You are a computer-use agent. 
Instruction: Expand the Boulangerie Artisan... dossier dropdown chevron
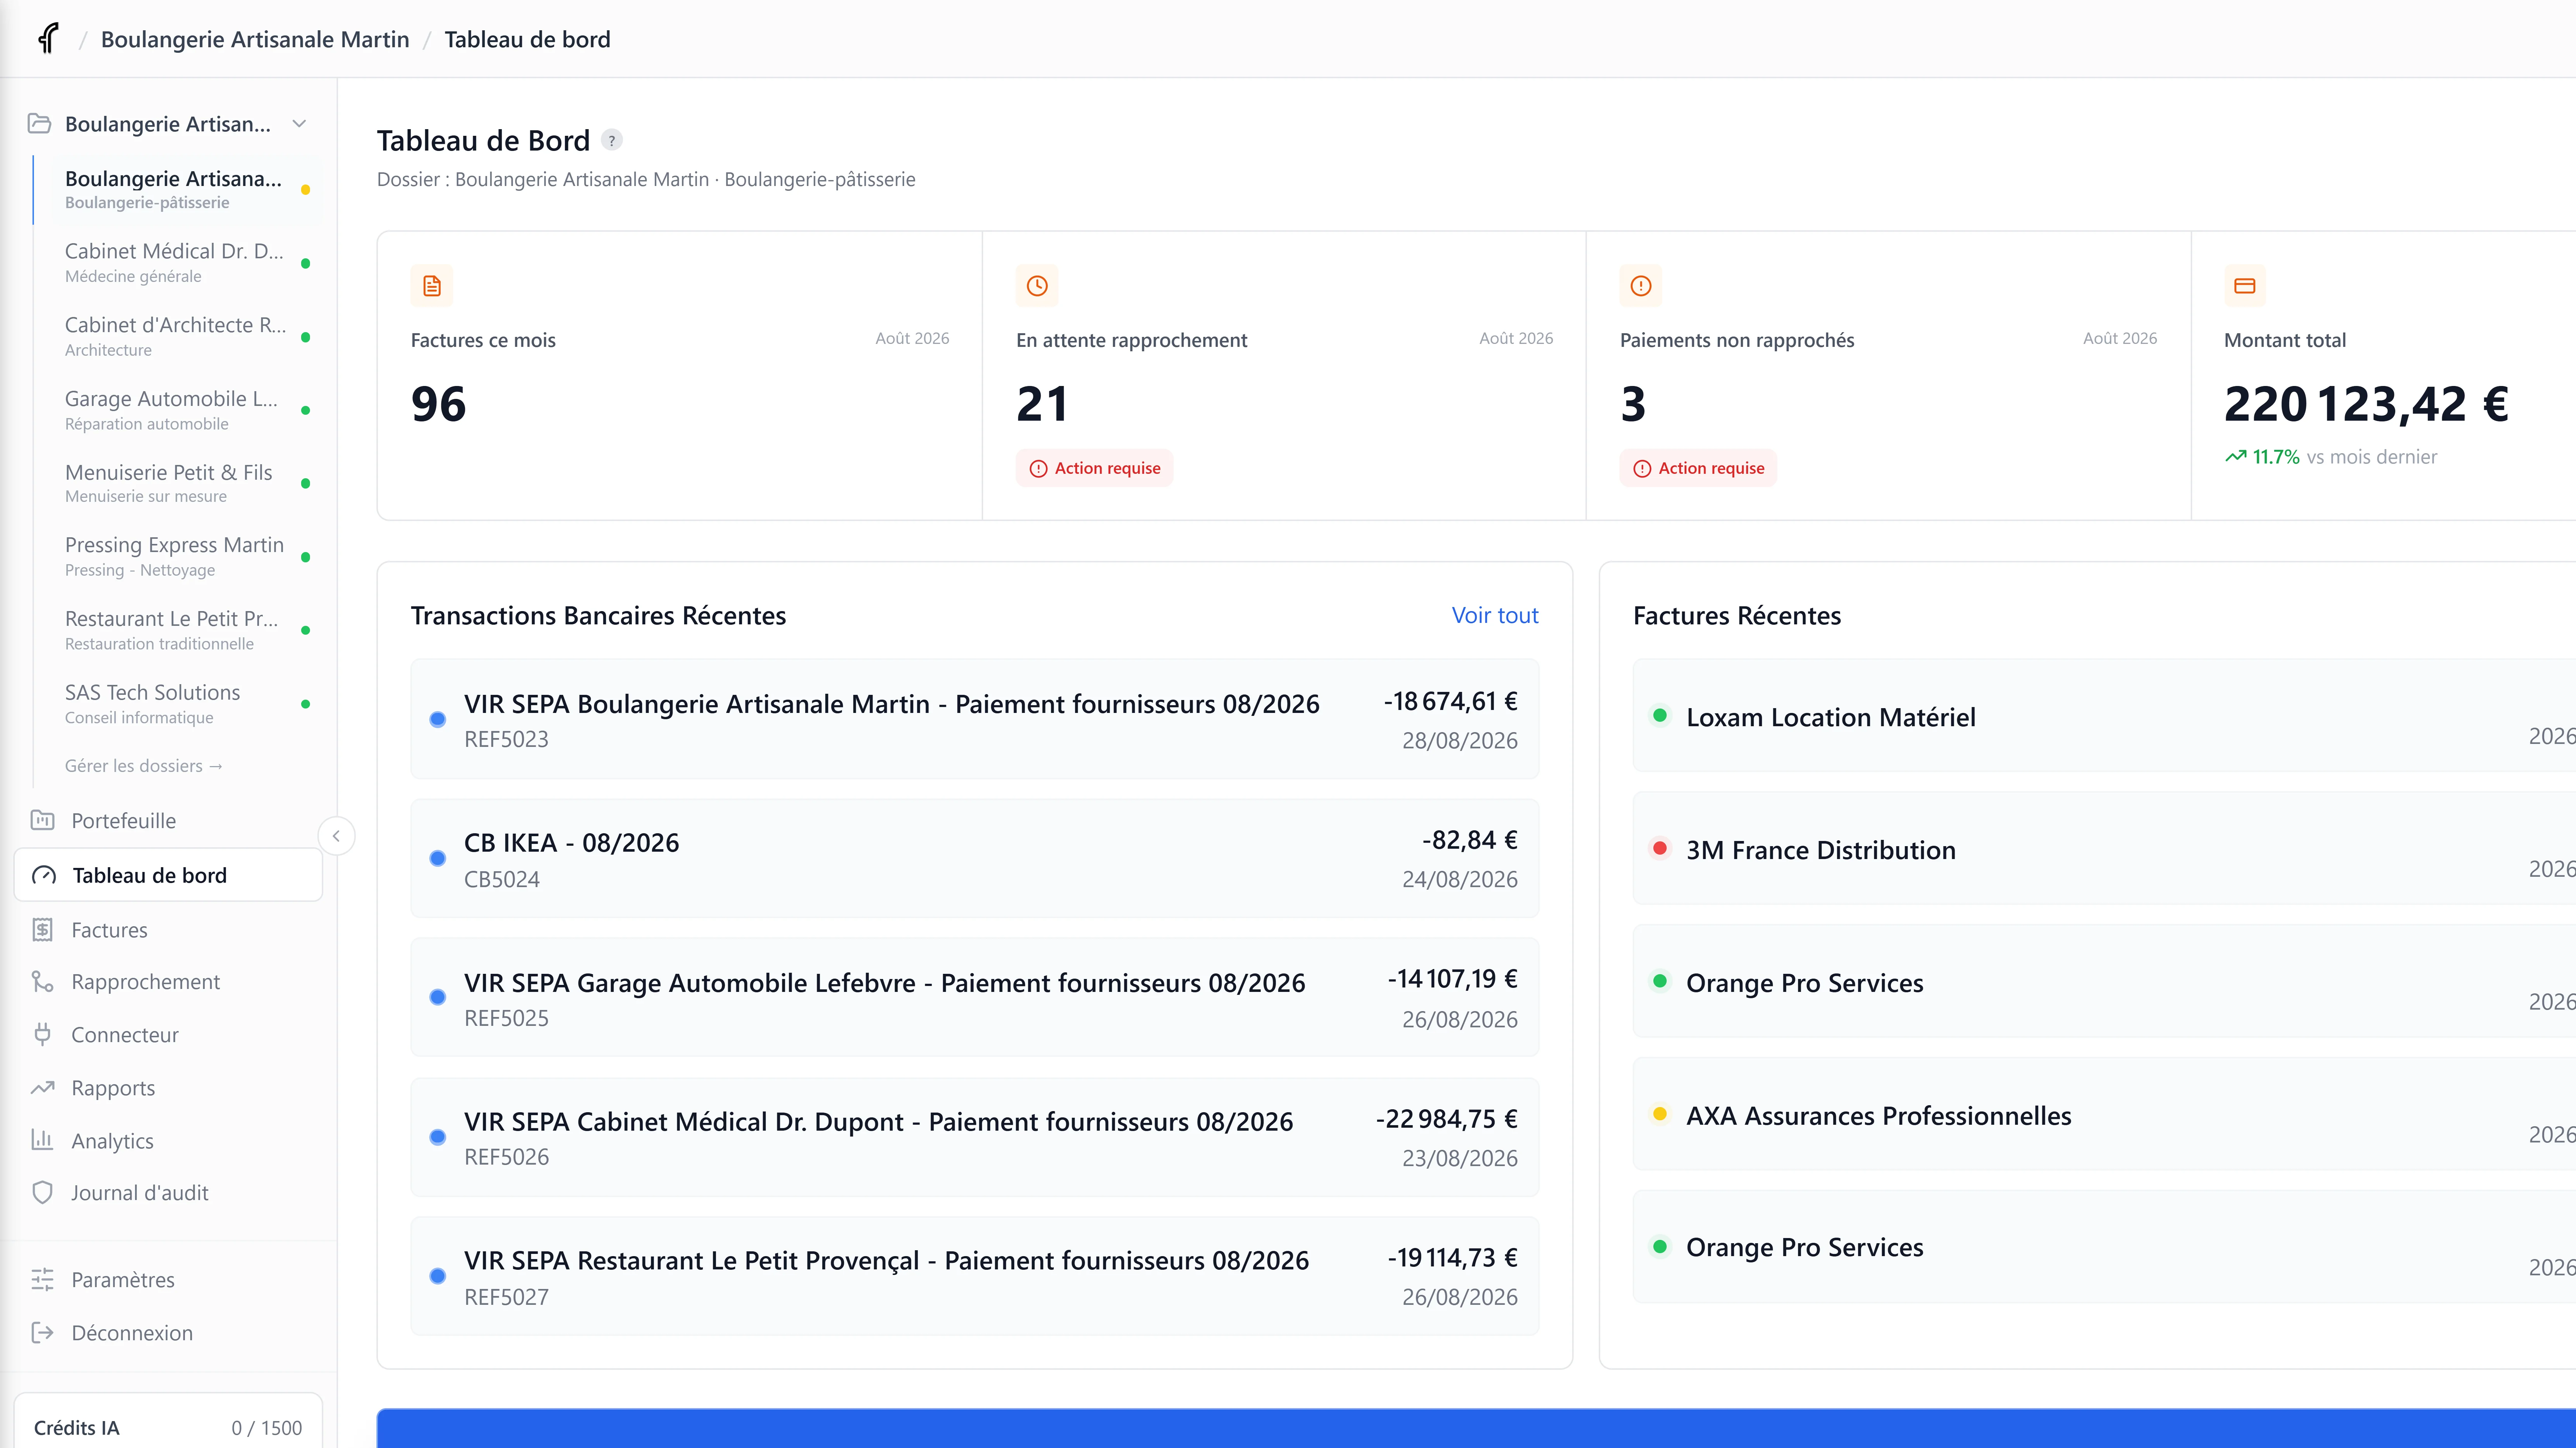(299, 124)
